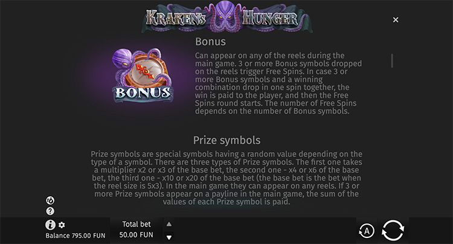The width and height of the screenshot is (453, 244).
Task: Click the Bonus description paragraph
Action: pyautogui.click(x=278, y=83)
